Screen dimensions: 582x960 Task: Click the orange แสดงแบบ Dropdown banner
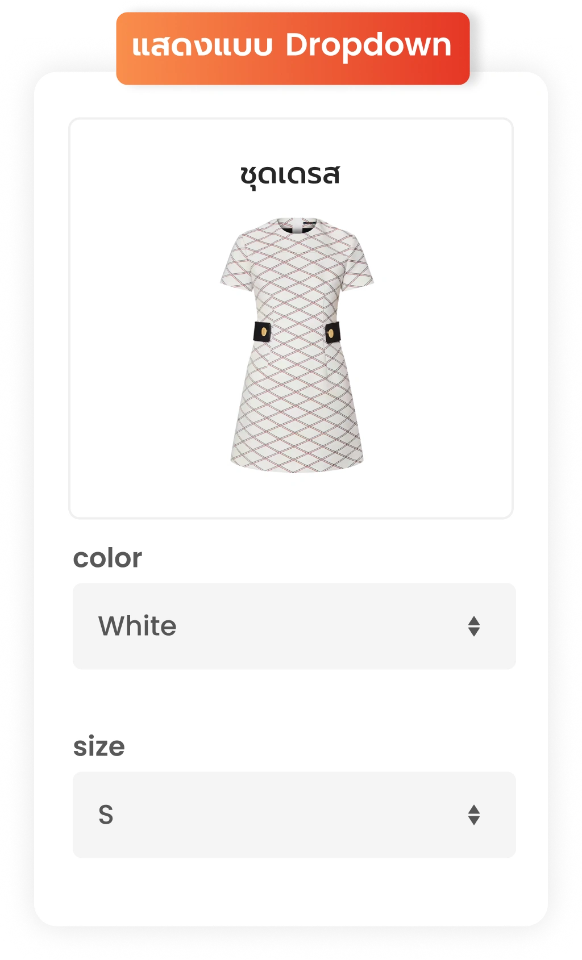coord(293,48)
